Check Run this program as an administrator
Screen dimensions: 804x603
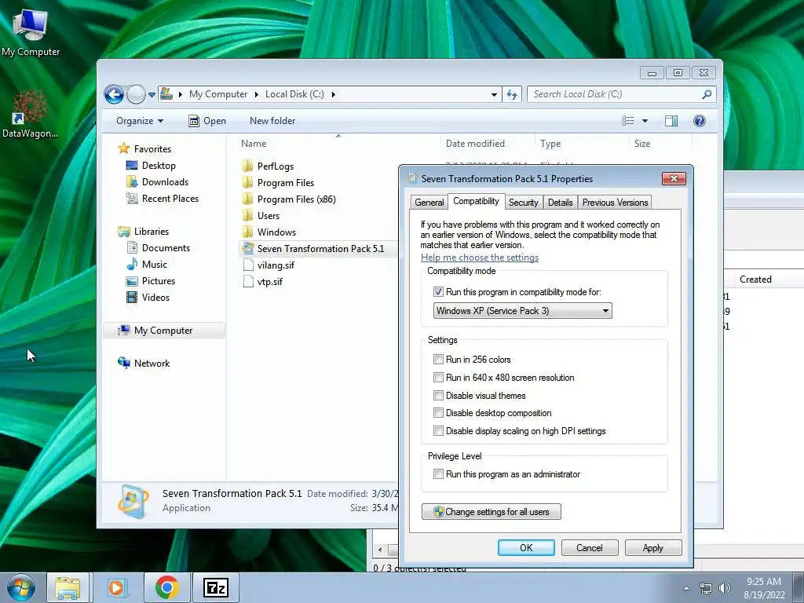coord(438,473)
